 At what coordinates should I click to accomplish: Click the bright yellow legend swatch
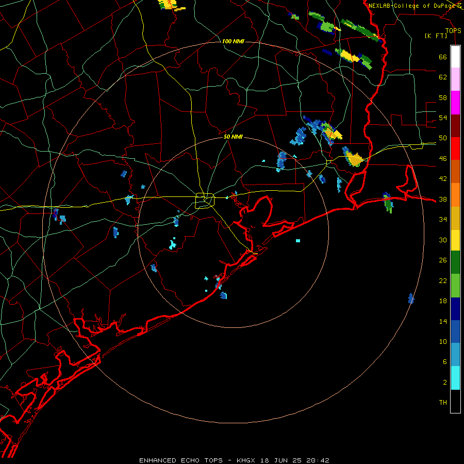click(455, 240)
